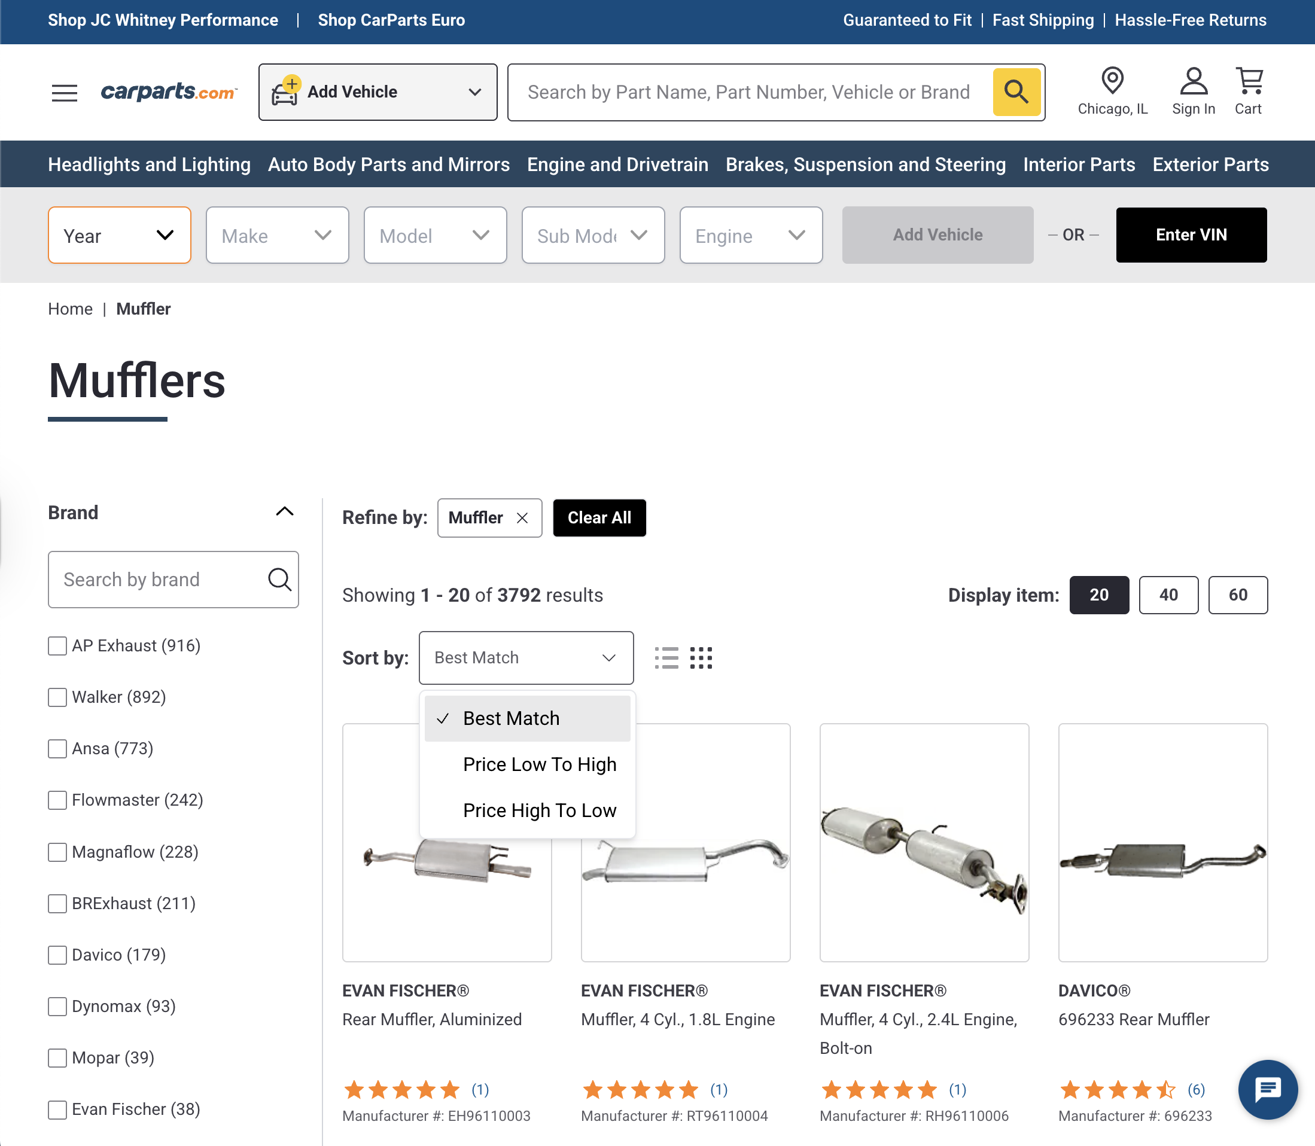Check the Walker brand filter
This screenshot has height=1146, width=1315.
click(57, 697)
